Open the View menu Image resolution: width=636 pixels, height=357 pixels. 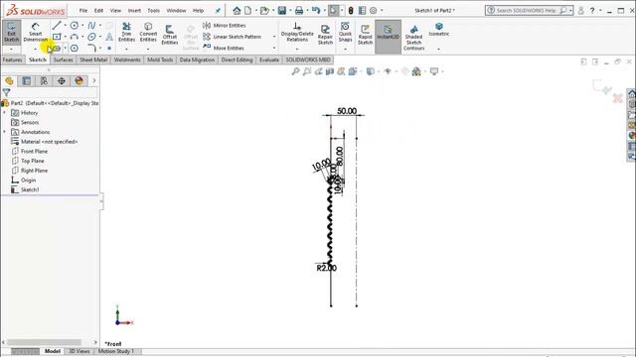click(115, 11)
